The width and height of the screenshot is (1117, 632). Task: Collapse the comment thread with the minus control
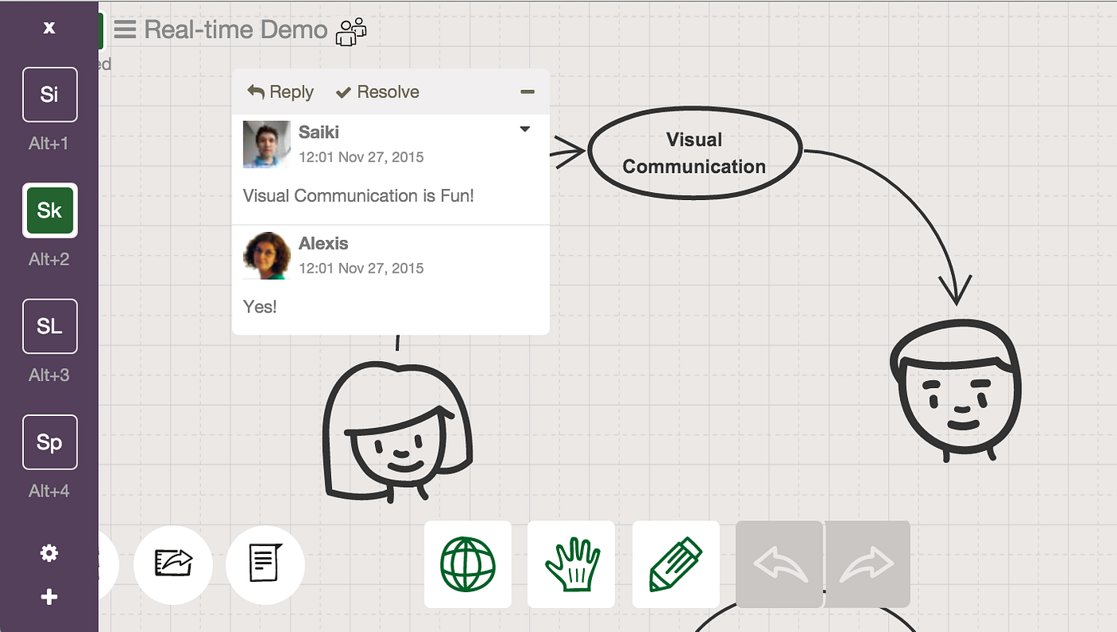[x=527, y=92]
